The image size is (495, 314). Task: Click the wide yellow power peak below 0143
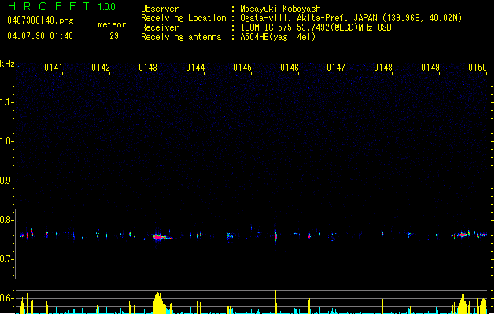coord(159,303)
